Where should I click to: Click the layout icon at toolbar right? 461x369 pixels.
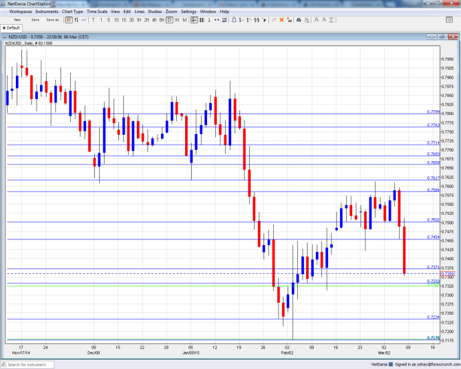[x=449, y=20]
